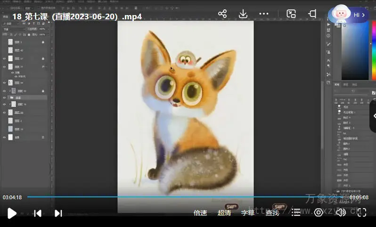This screenshot has height=227, width=376.
Task: Share this video
Action: tap(222, 14)
